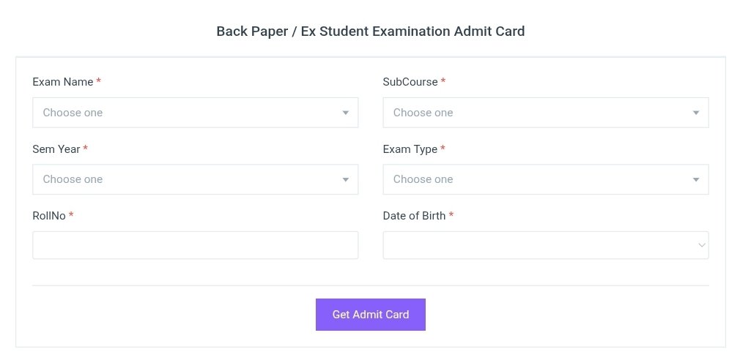Click the Date of Birth label text
Screen dimensions: 740x360
pyautogui.click(x=414, y=216)
